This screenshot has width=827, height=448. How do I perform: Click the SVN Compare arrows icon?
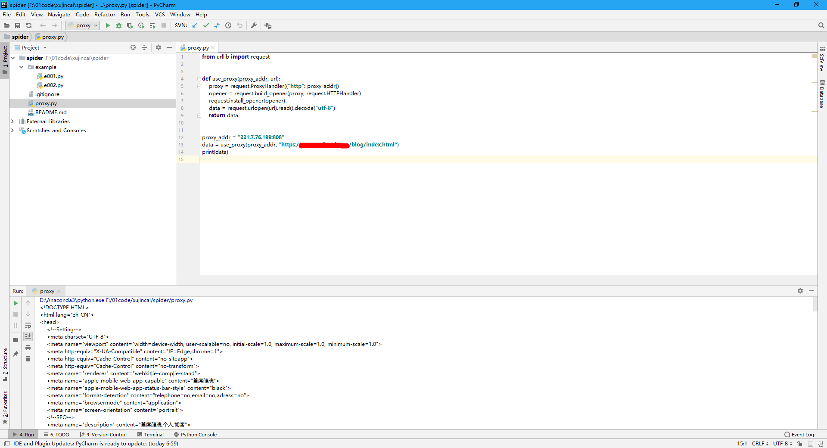217,25
